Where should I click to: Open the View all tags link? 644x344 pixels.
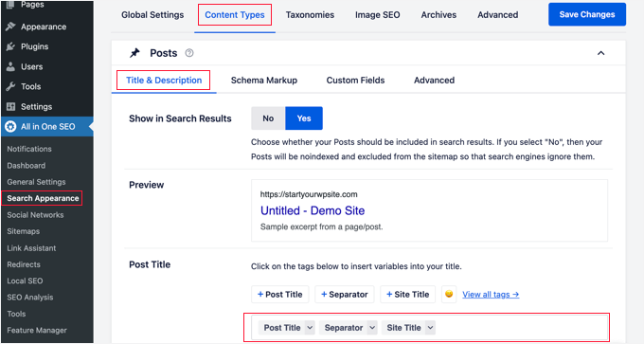coord(491,295)
